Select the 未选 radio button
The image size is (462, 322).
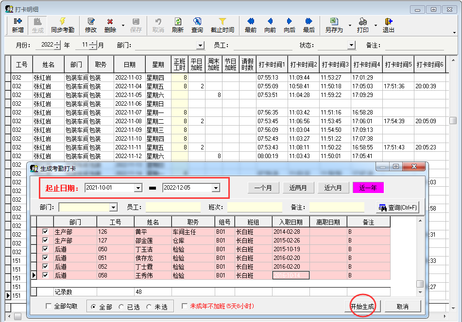pos(149,306)
